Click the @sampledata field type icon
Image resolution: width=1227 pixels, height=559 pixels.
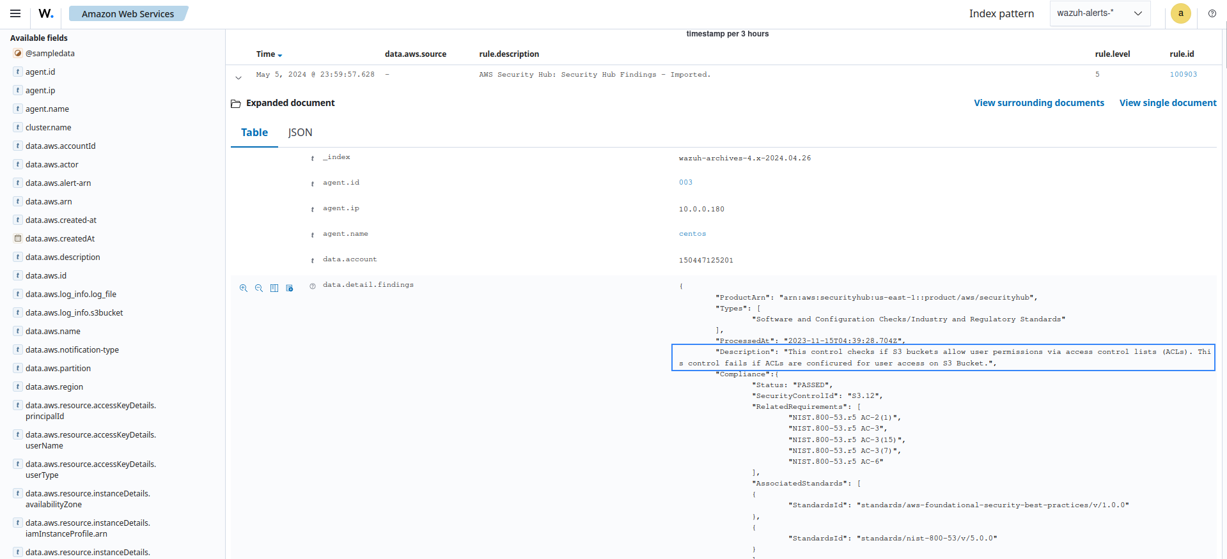pos(18,54)
